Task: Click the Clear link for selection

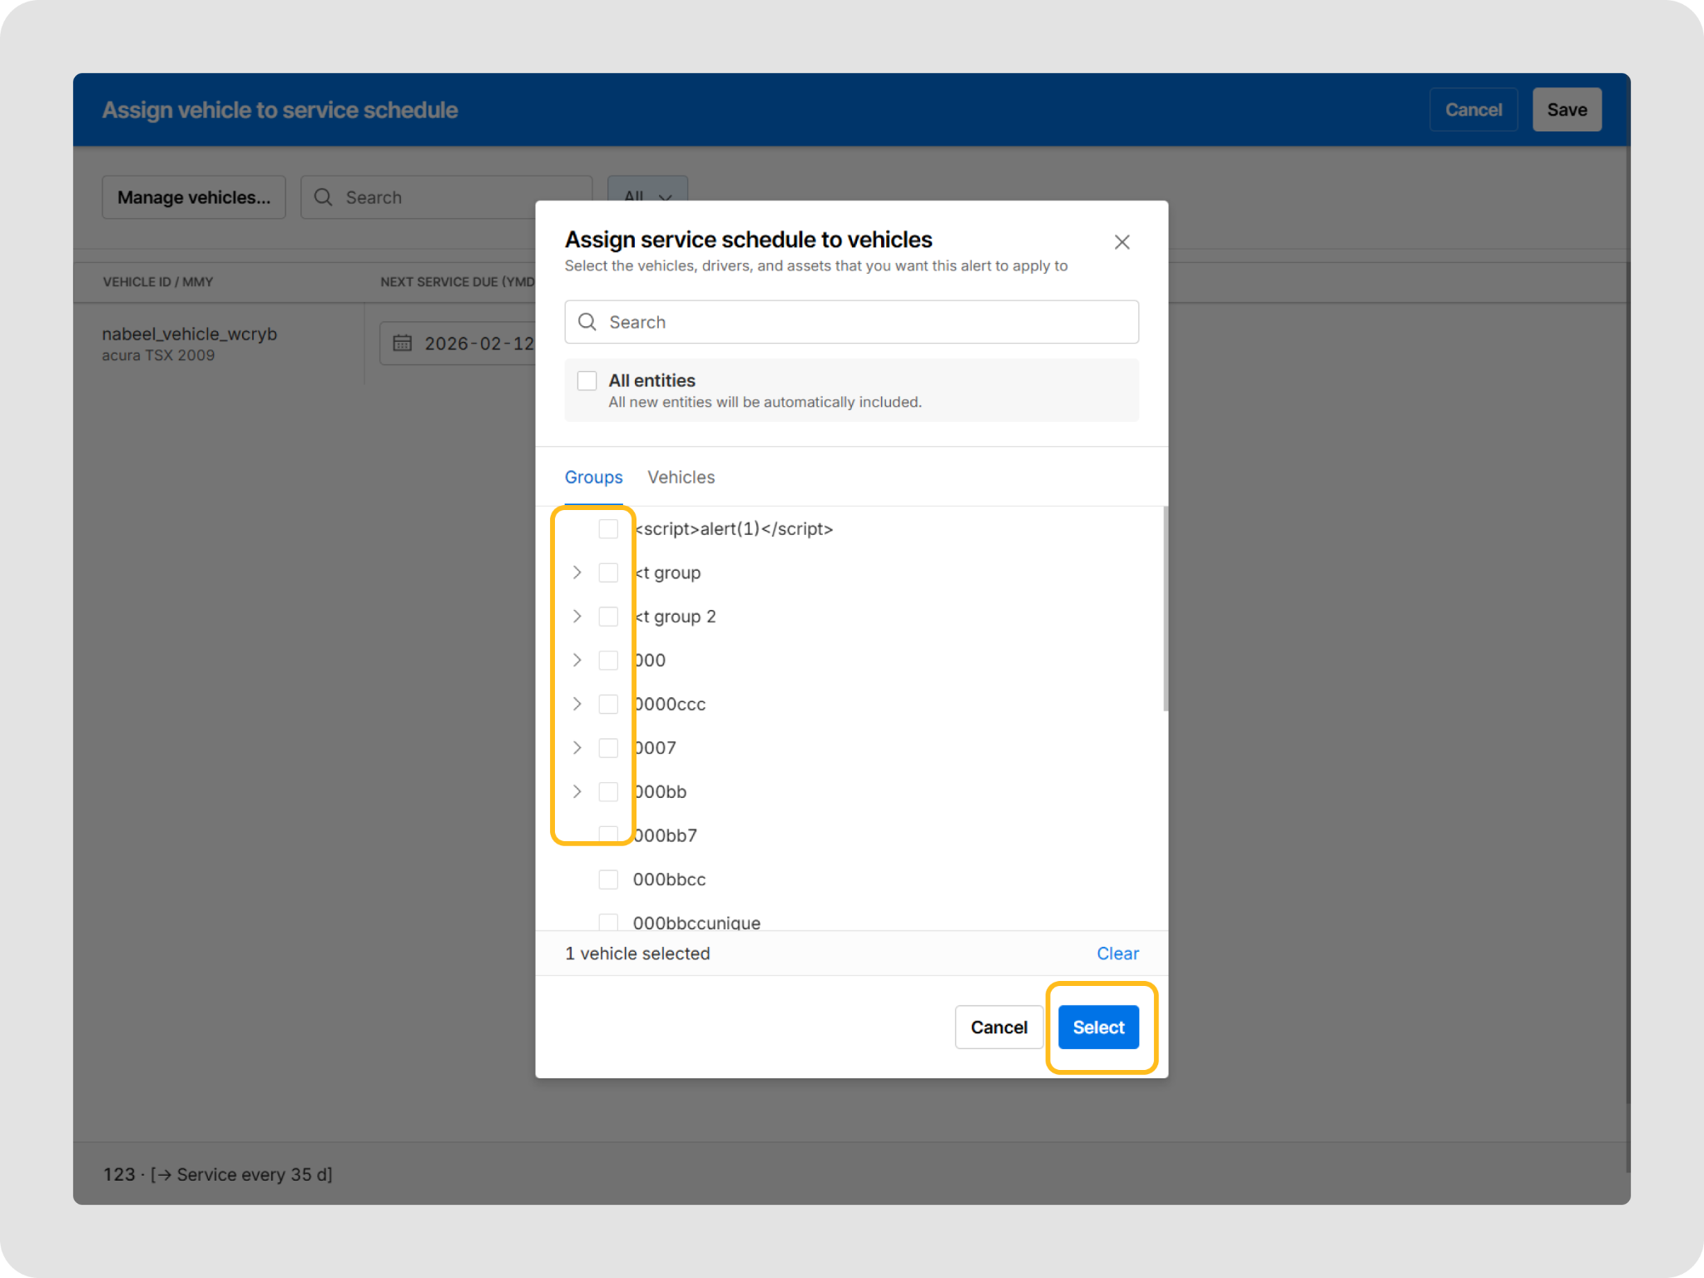Action: (x=1117, y=954)
